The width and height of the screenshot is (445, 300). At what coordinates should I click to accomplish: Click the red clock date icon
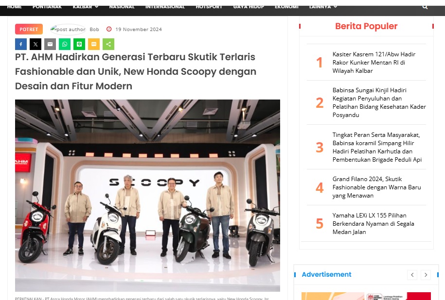pos(109,29)
